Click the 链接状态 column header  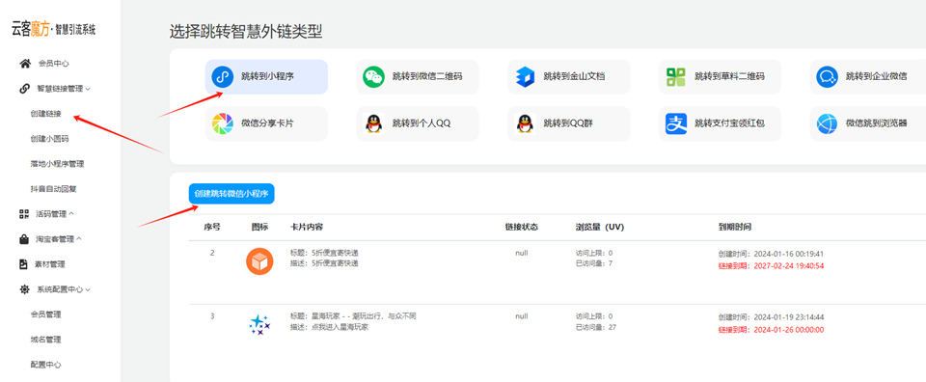pos(522,227)
